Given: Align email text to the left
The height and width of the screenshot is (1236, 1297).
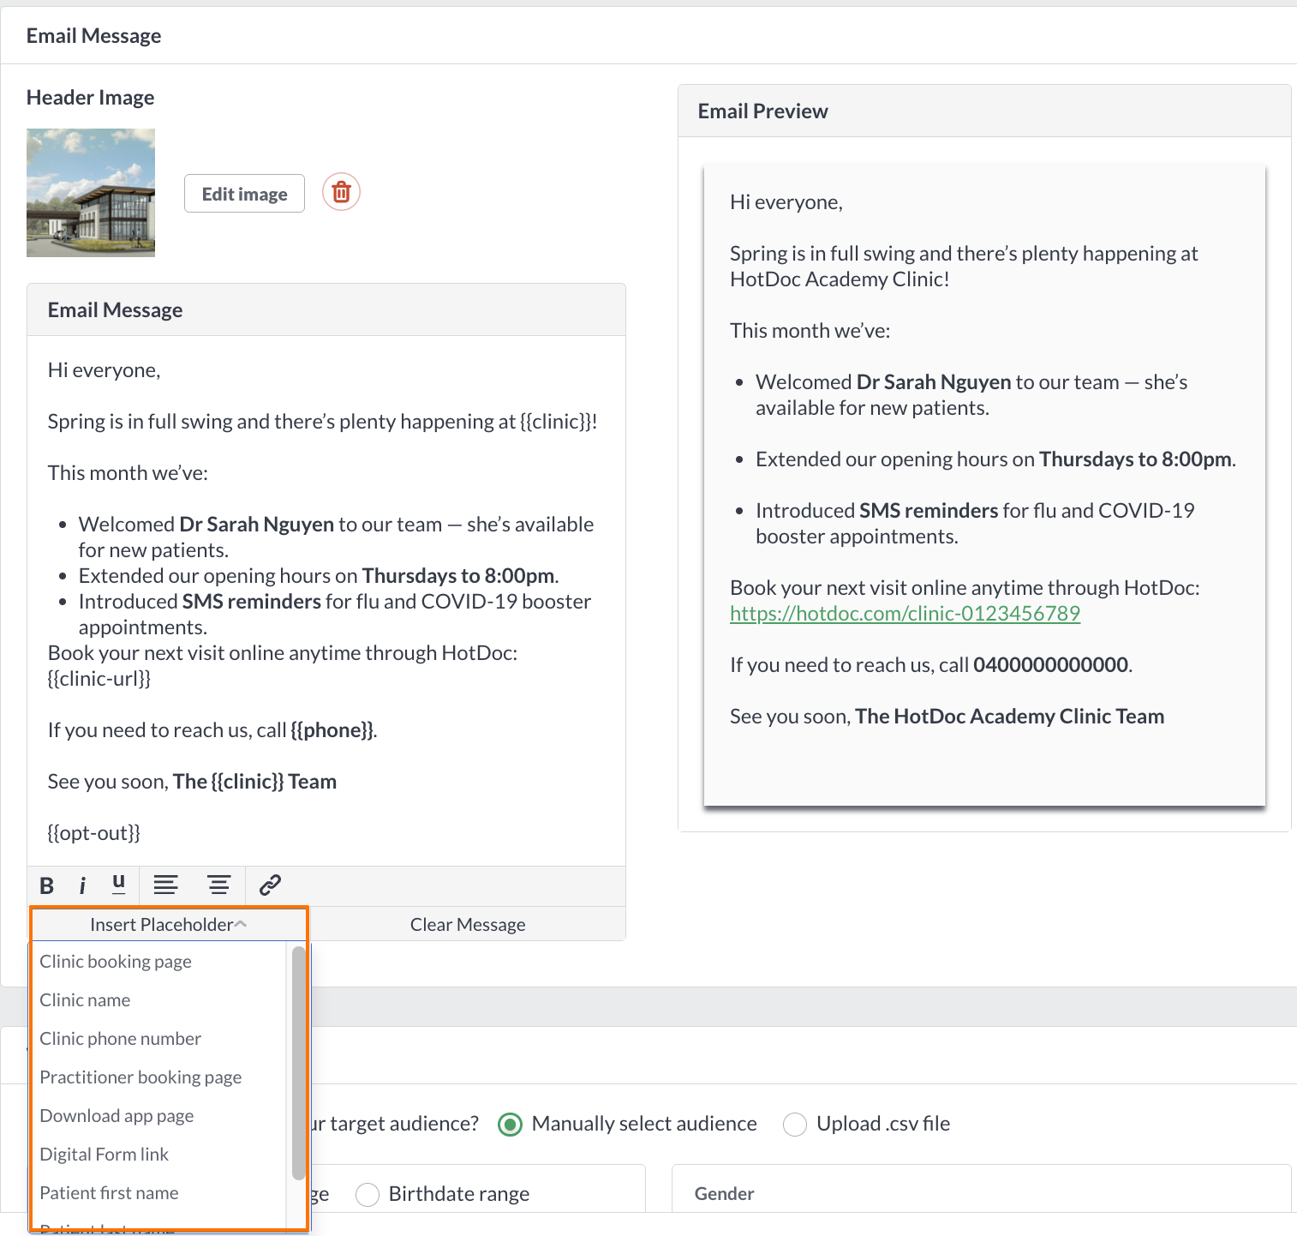Looking at the screenshot, I should point(165,885).
